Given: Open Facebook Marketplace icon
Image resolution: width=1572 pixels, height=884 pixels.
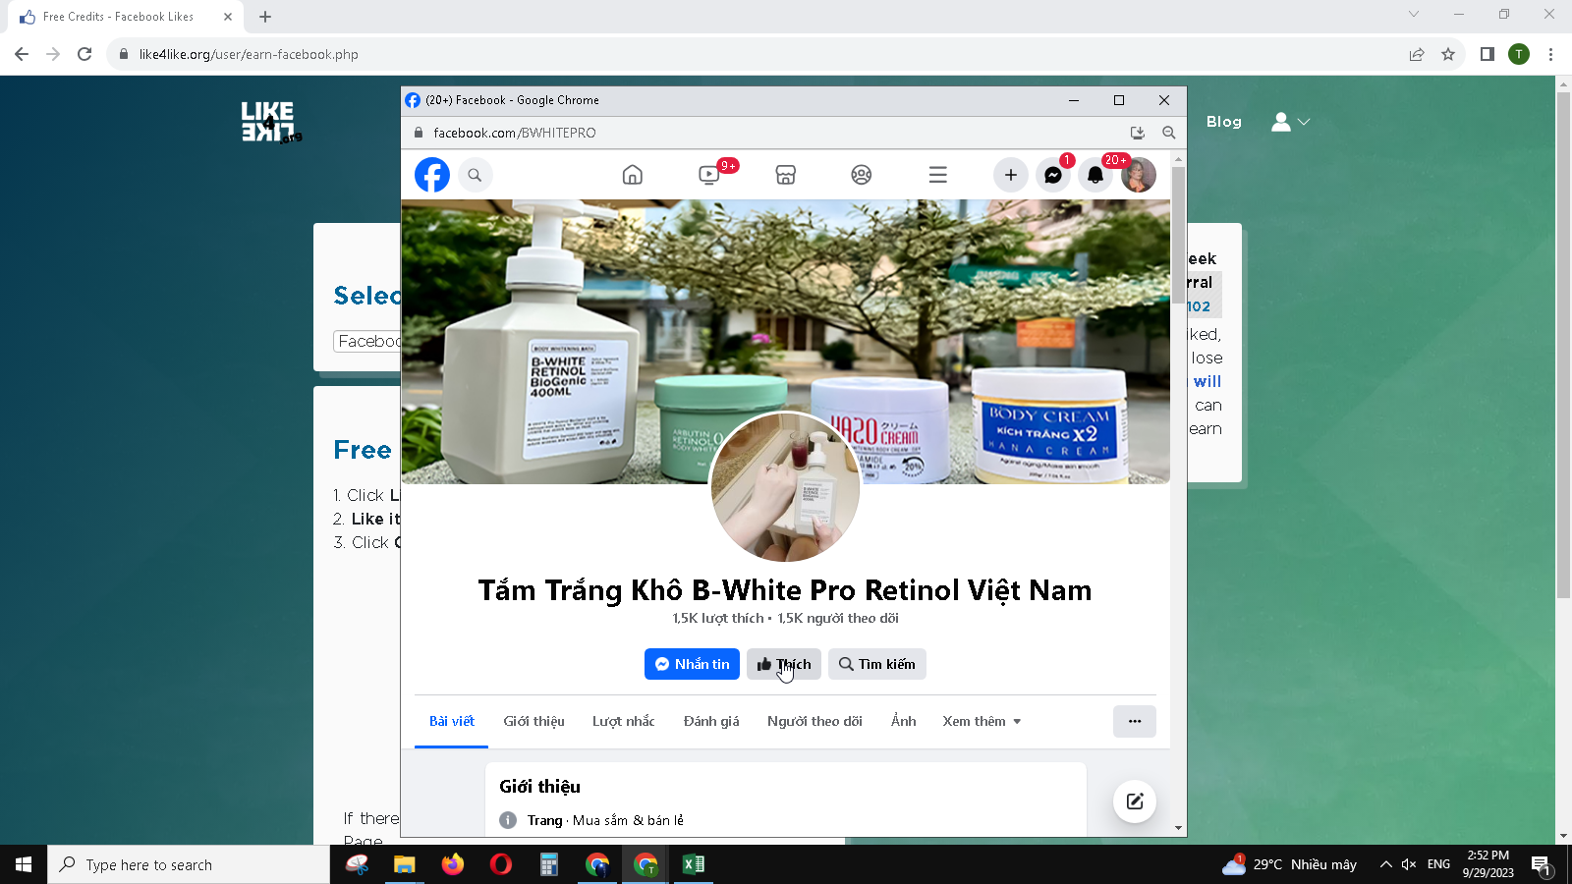Looking at the screenshot, I should point(786,175).
